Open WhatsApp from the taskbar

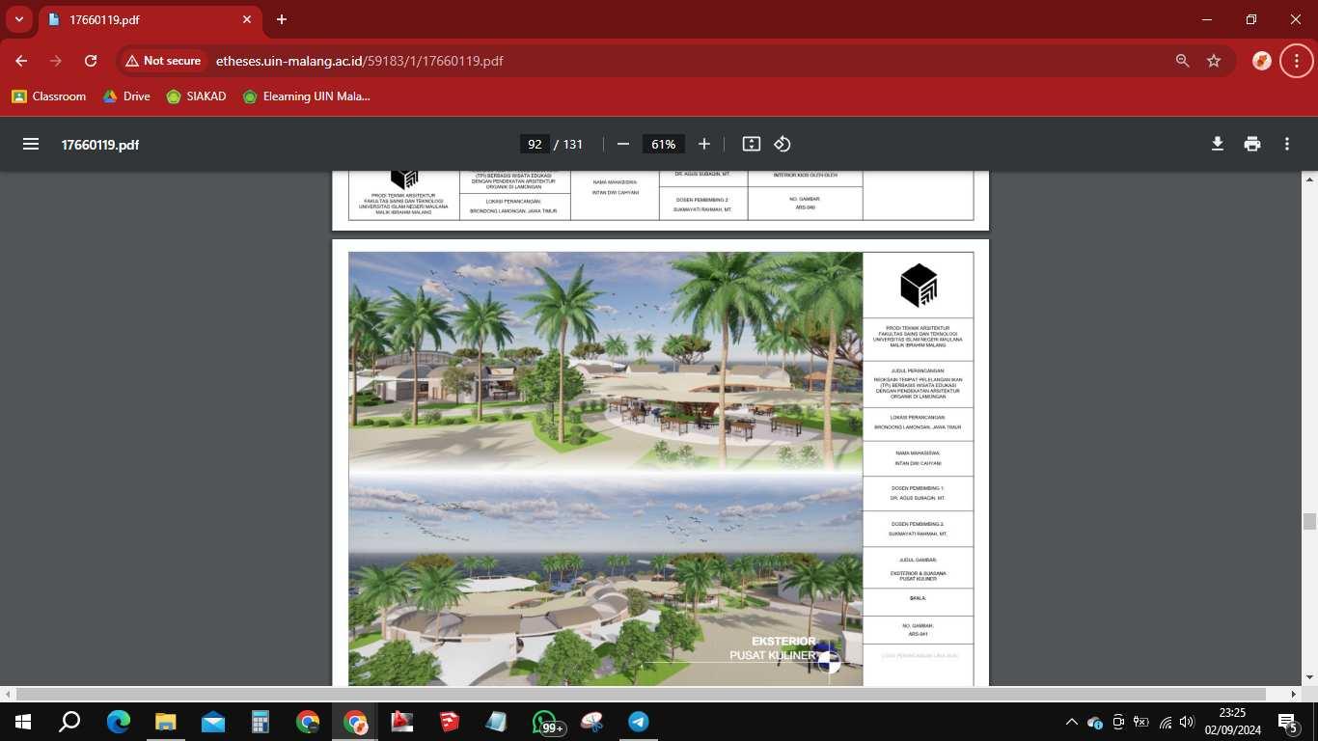click(545, 722)
